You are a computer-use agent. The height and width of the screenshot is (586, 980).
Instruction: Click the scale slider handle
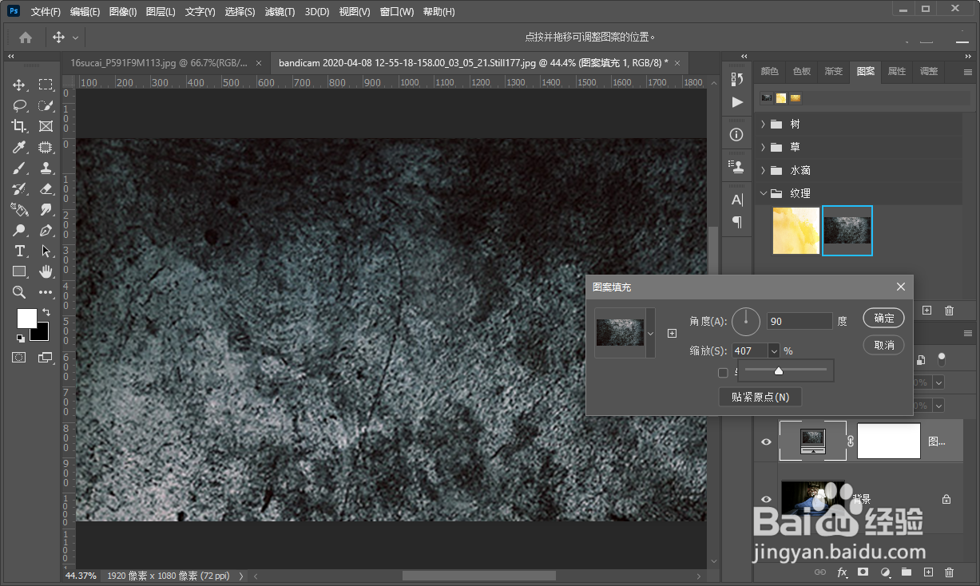[x=779, y=370]
